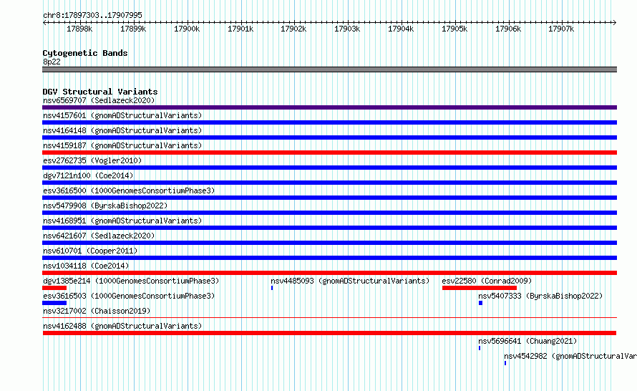Open esv3616500 (1000GenomesConsortiumPhase3) label
Screen dimensions: 637x391
129,190
